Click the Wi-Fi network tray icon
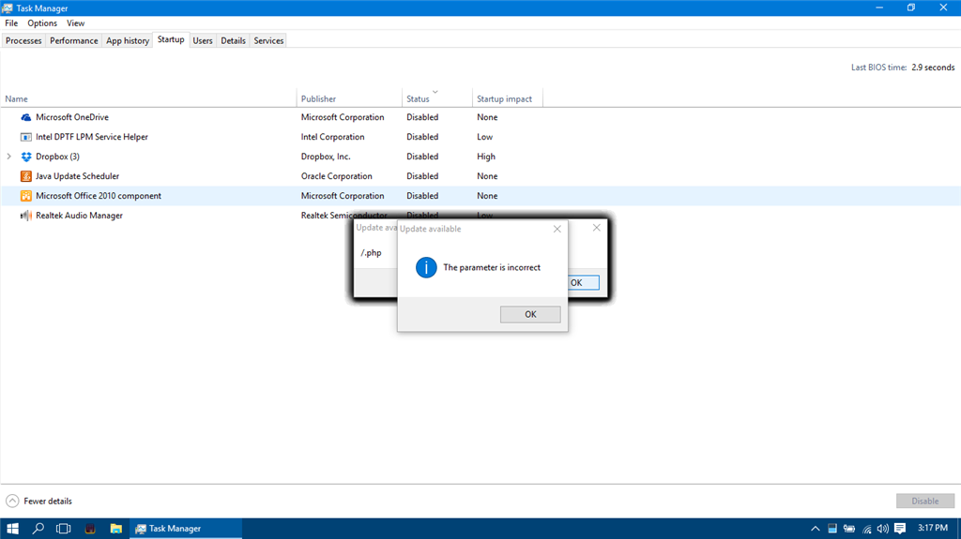 866,529
